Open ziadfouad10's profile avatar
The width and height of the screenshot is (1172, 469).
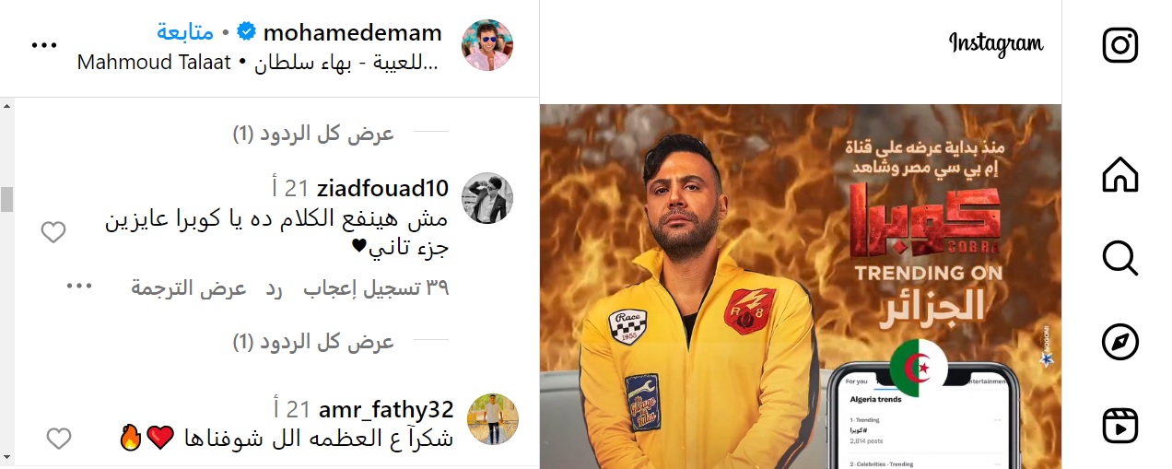(x=486, y=197)
